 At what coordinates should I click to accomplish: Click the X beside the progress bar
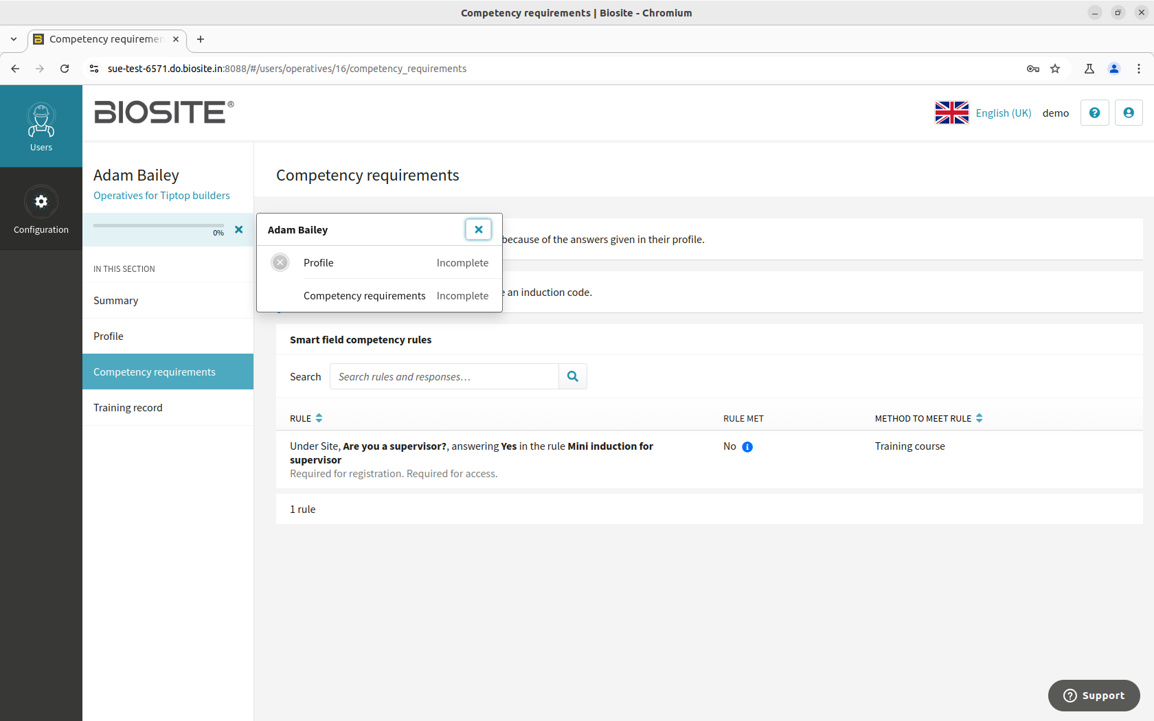tap(238, 230)
